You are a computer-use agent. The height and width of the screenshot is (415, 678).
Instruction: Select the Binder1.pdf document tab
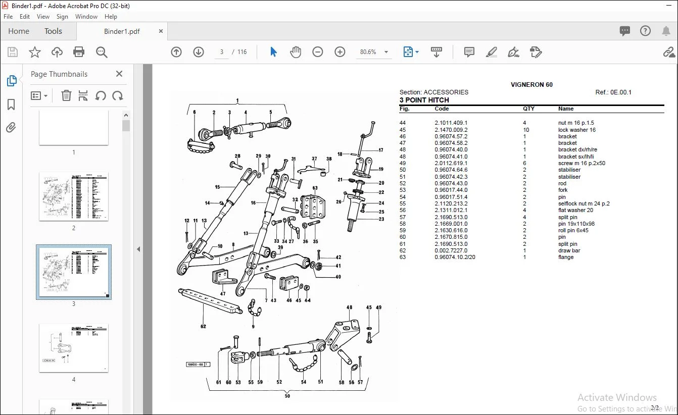(122, 31)
